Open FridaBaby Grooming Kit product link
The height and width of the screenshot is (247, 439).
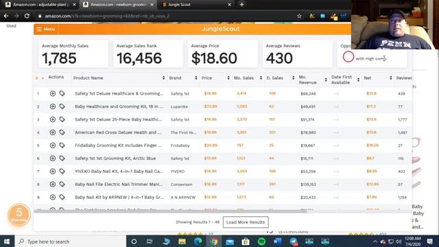[119, 145]
